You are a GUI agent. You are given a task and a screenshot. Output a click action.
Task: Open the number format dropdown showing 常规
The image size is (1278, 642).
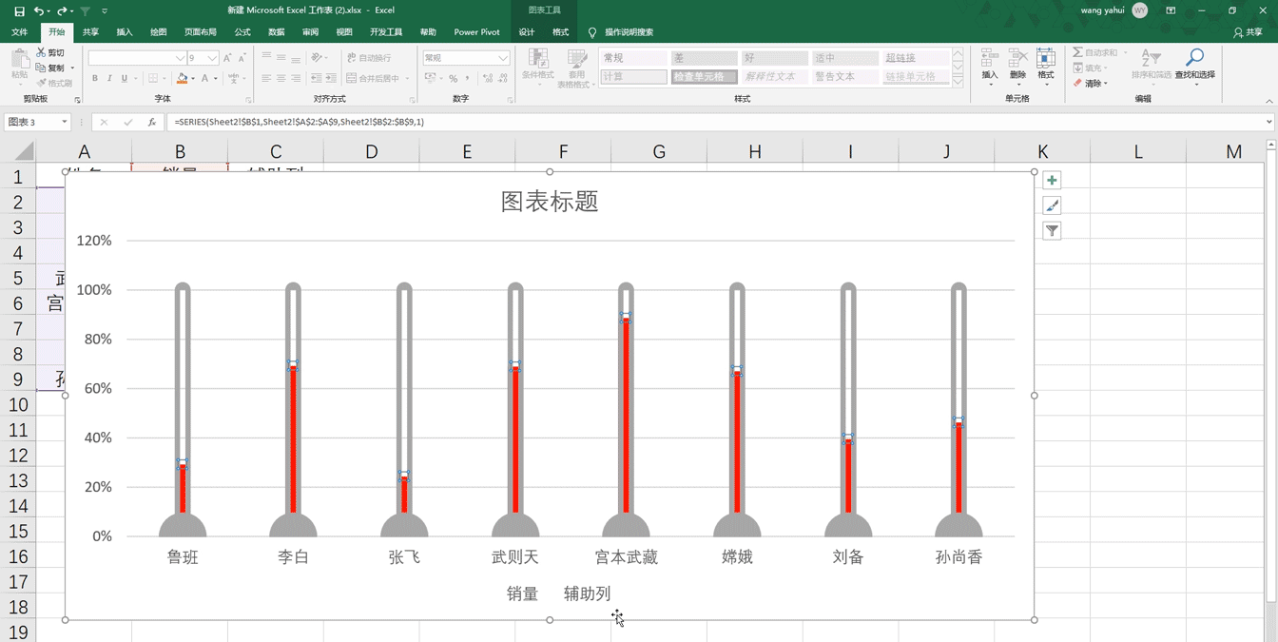pyautogui.click(x=503, y=58)
